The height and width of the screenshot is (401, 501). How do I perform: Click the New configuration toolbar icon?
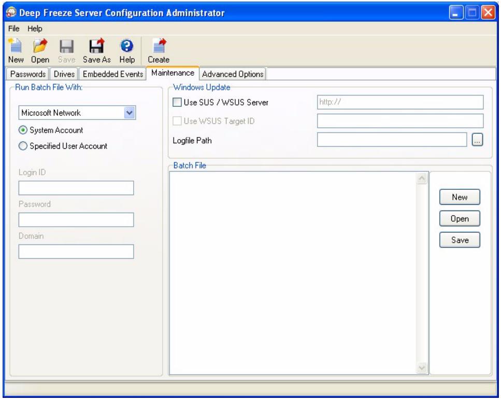click(x=16, y=46)
